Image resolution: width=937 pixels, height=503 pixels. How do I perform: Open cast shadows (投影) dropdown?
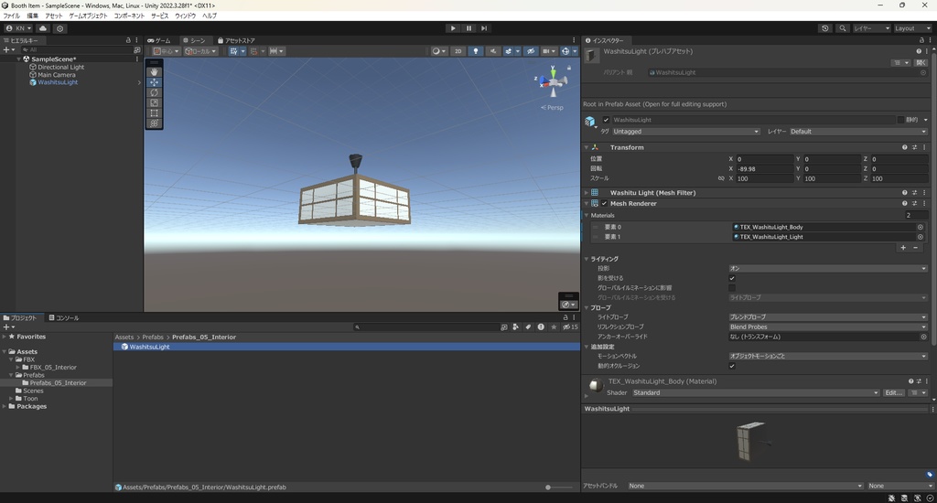(827, 268)
